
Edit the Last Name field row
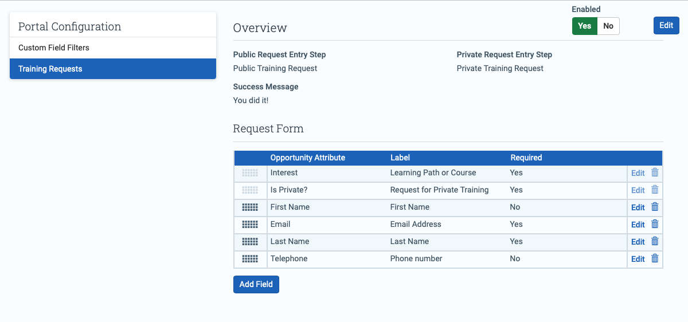tap(638, 242)
